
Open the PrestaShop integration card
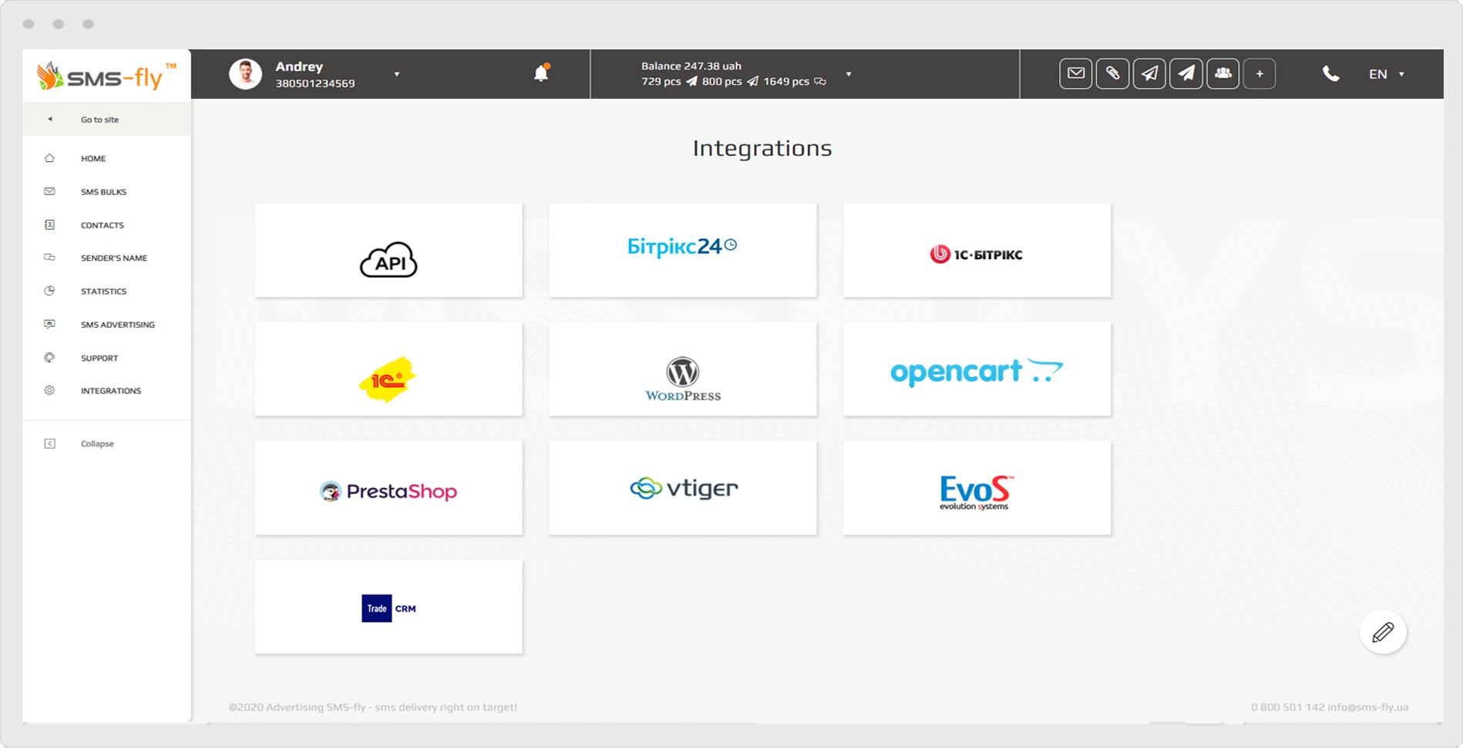(388, 487)
